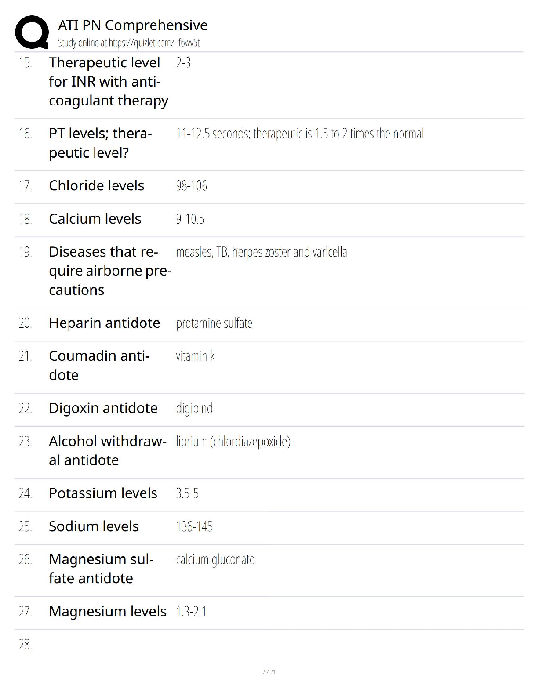Select the Heparin antidote term
The image size is (538, 696).
coord(105,323)
